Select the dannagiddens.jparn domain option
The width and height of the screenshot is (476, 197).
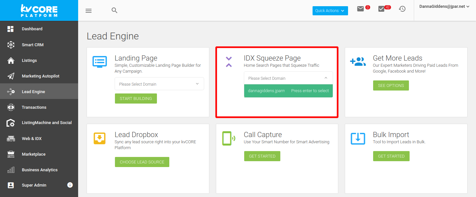point(288,91)
